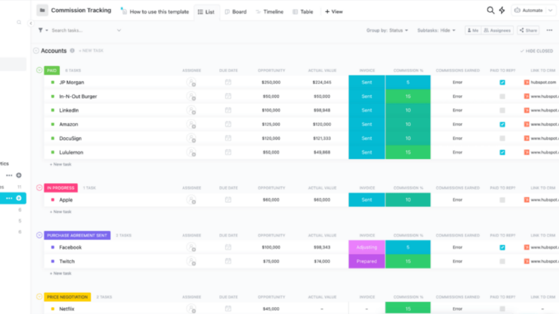This screenshot has width=559, height=314.
Task: Change JP Morgan invoice Sent status
Action: (367, 82)
